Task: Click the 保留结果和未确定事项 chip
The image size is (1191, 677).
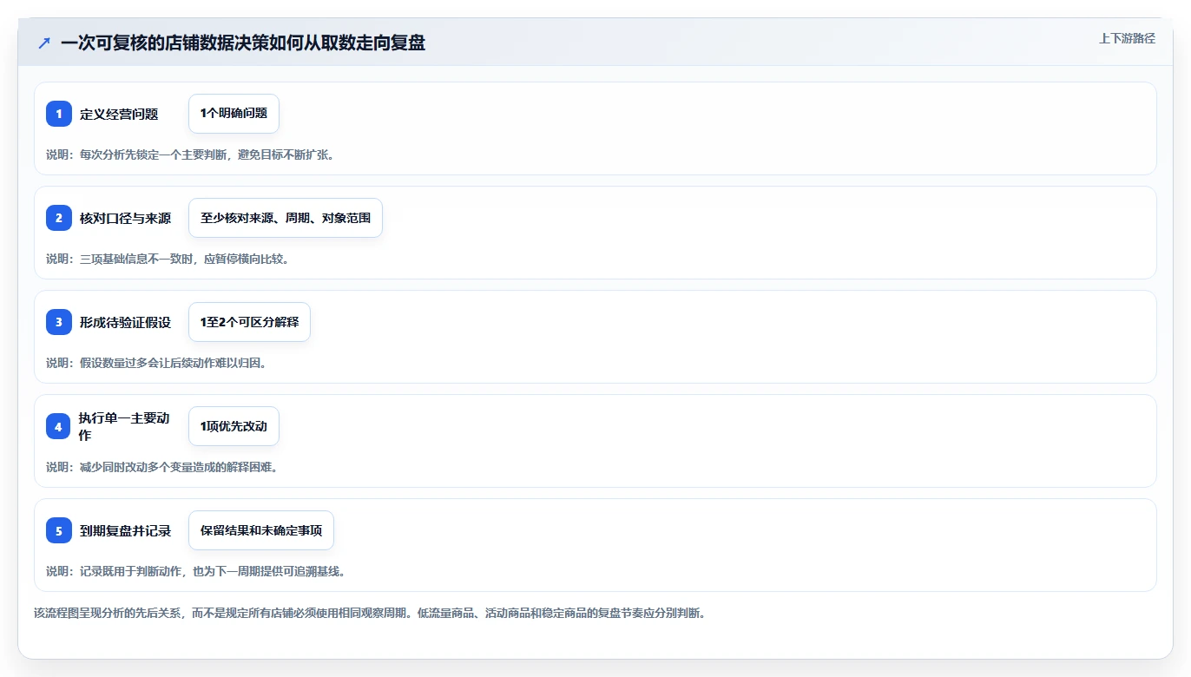Action: (x=261, y=530)
